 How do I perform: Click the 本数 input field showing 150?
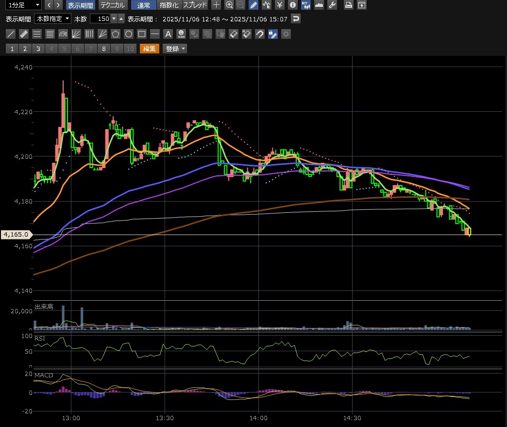(x=100, y=19)
